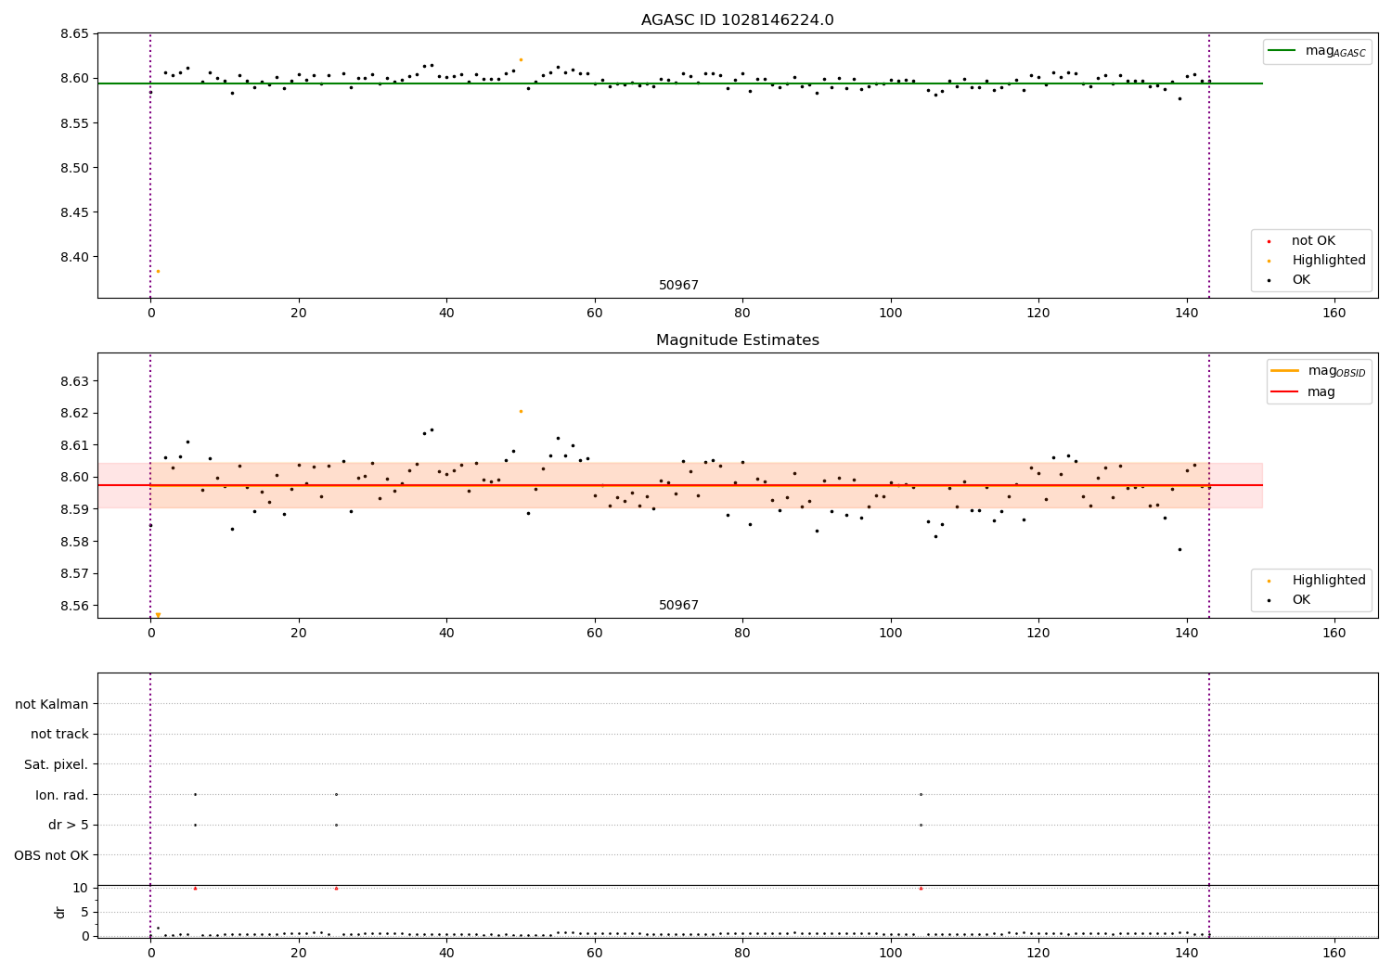Click the 'Sat. pixel.' y-axis label
The image size is (1392, 974).
[x=57, y=765]
